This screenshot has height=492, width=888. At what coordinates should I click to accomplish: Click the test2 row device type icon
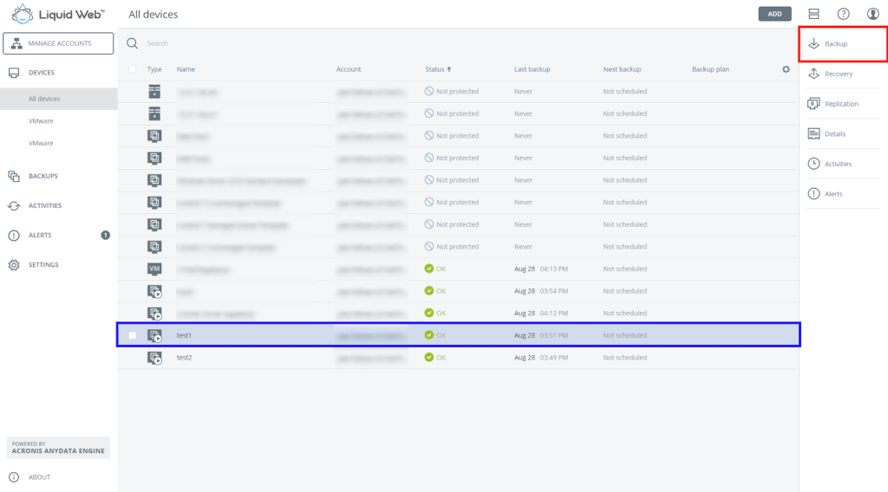coord(154,358)
